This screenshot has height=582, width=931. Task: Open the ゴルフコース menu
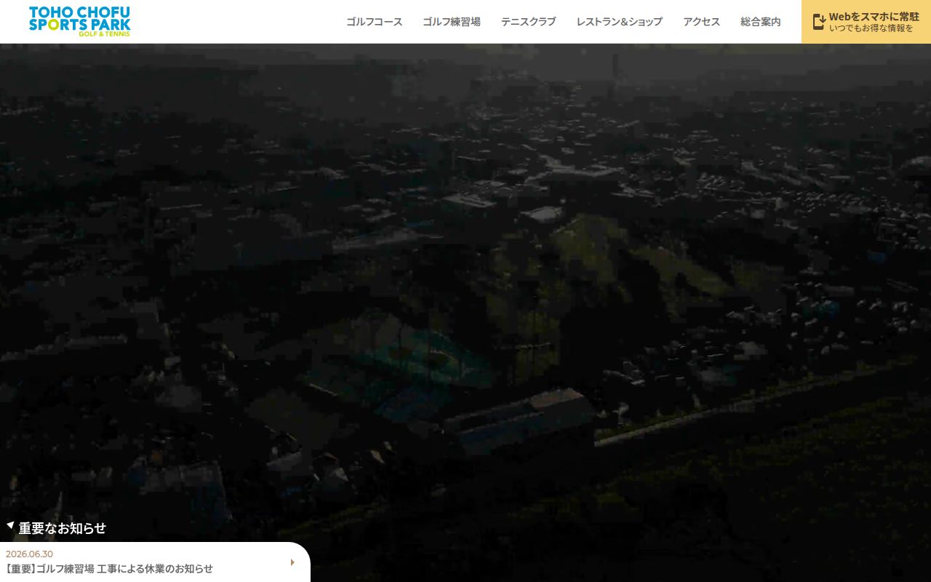374,22
